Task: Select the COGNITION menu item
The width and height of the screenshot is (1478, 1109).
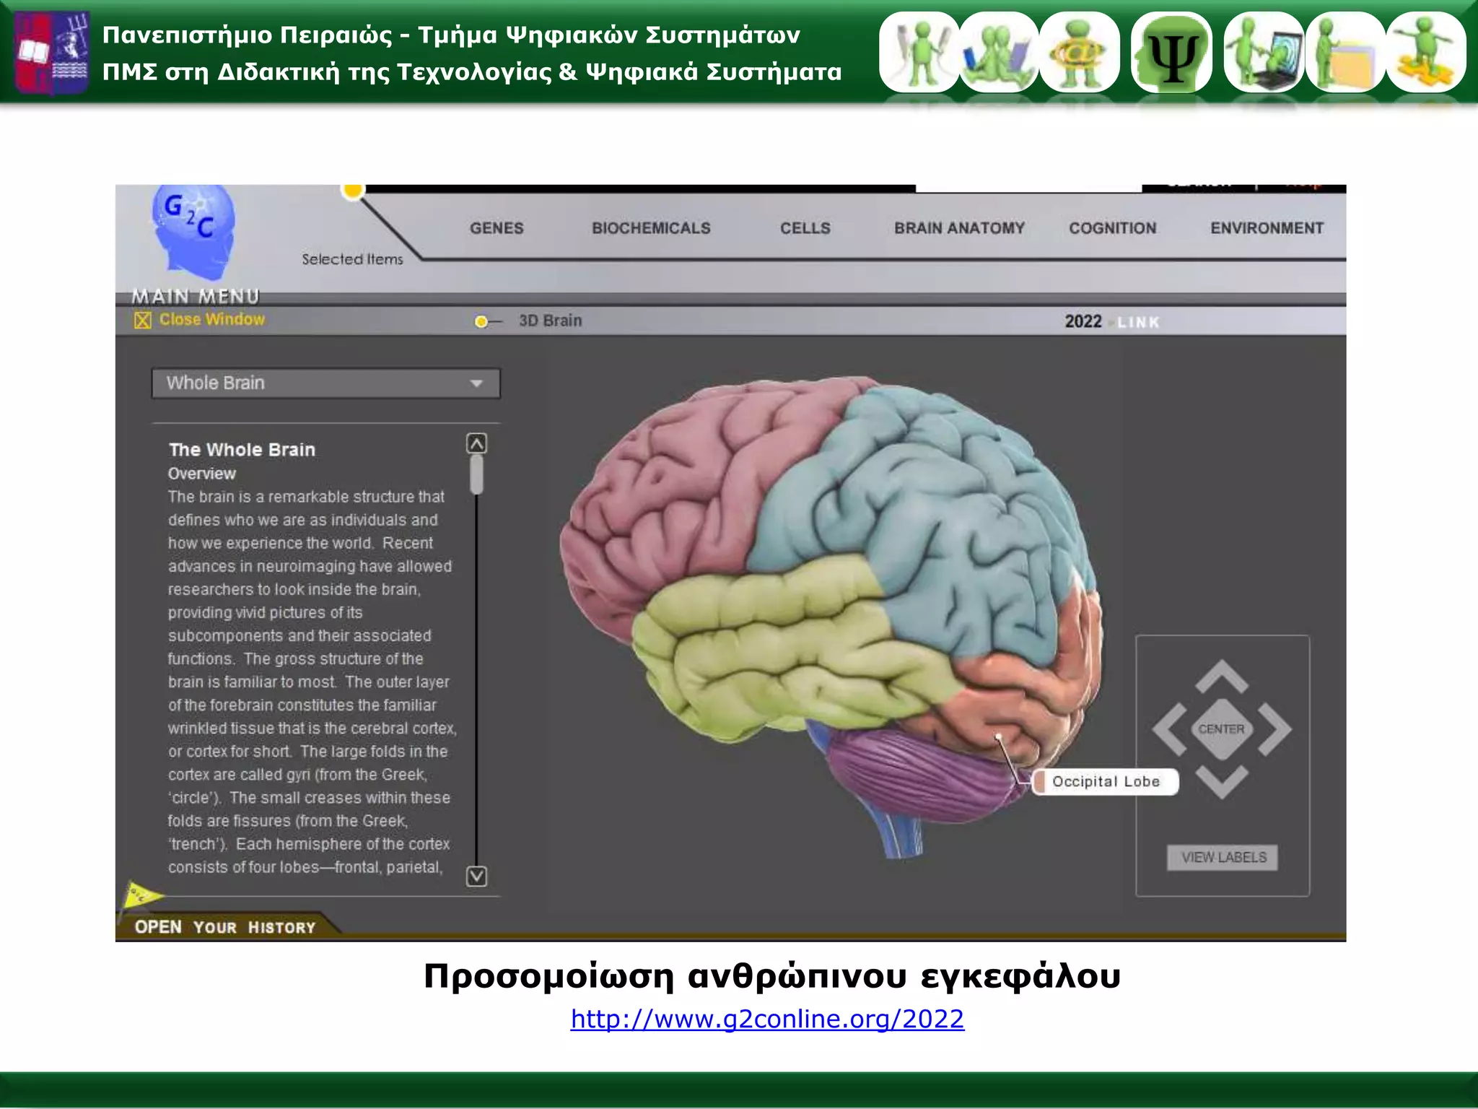Action: click(1112, 228)
